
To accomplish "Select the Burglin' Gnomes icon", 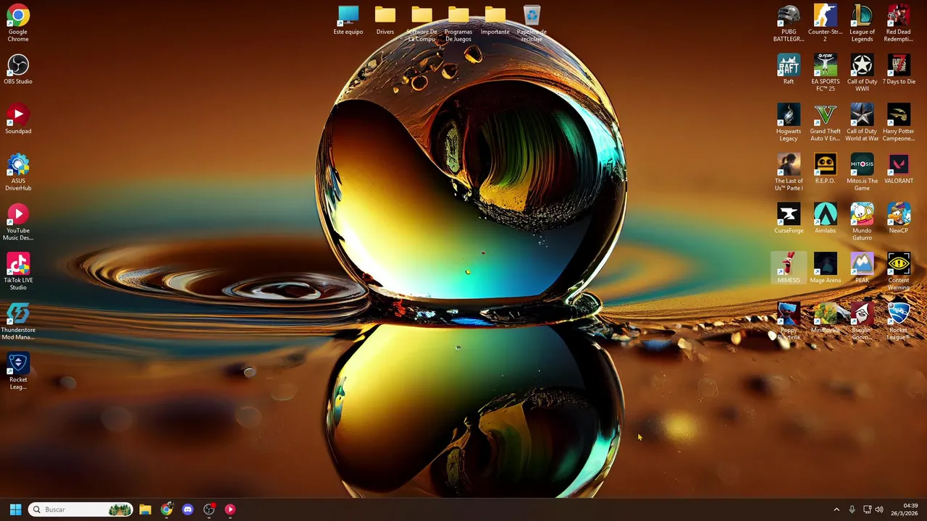I will 862,322.
